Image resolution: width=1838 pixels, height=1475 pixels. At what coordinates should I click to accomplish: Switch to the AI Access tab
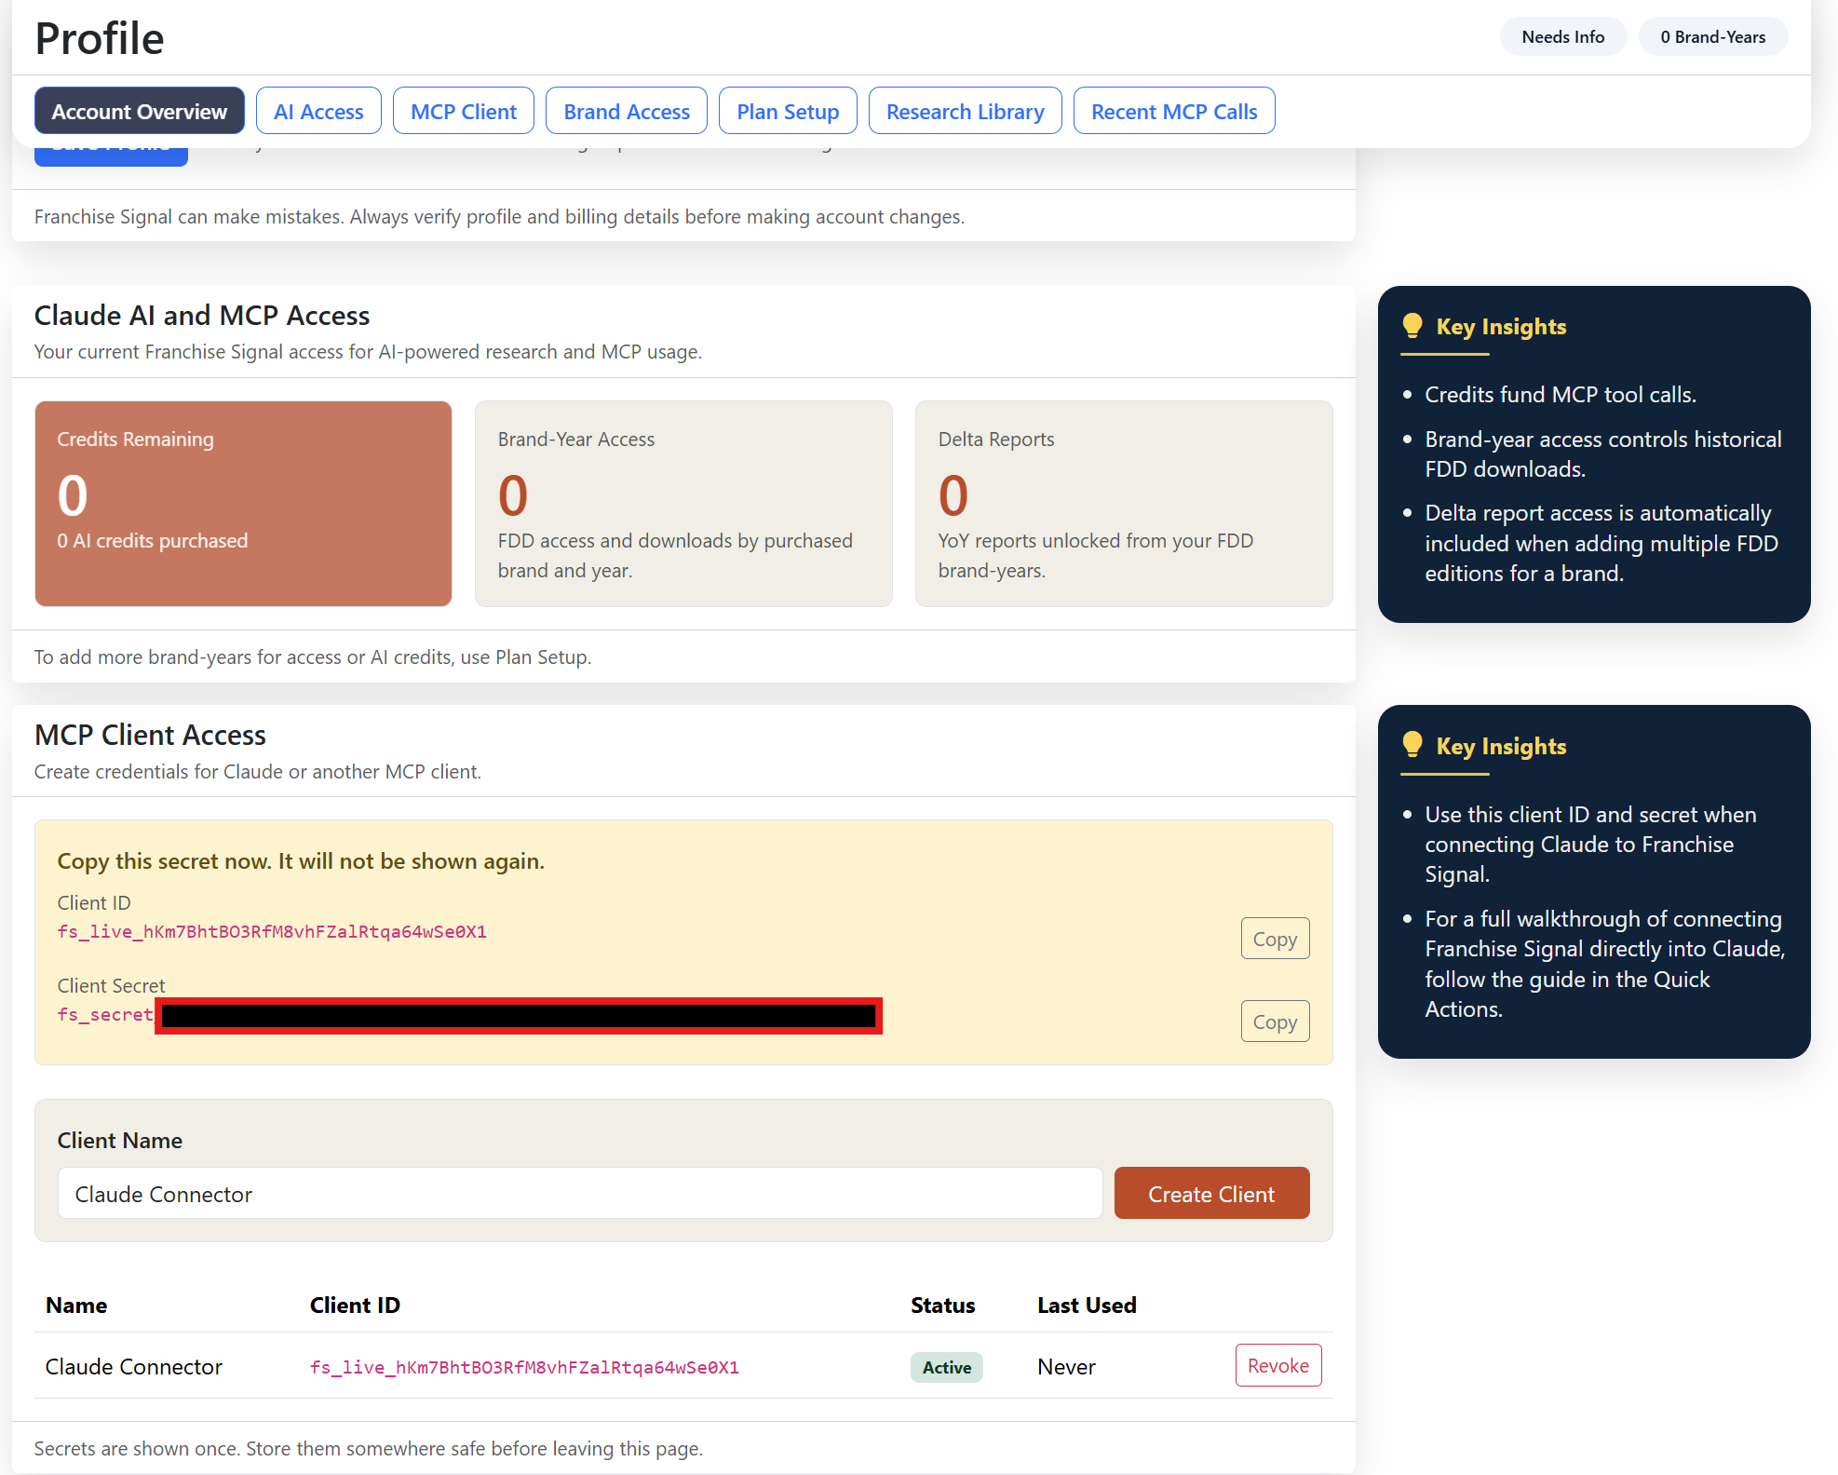[318, 111]
